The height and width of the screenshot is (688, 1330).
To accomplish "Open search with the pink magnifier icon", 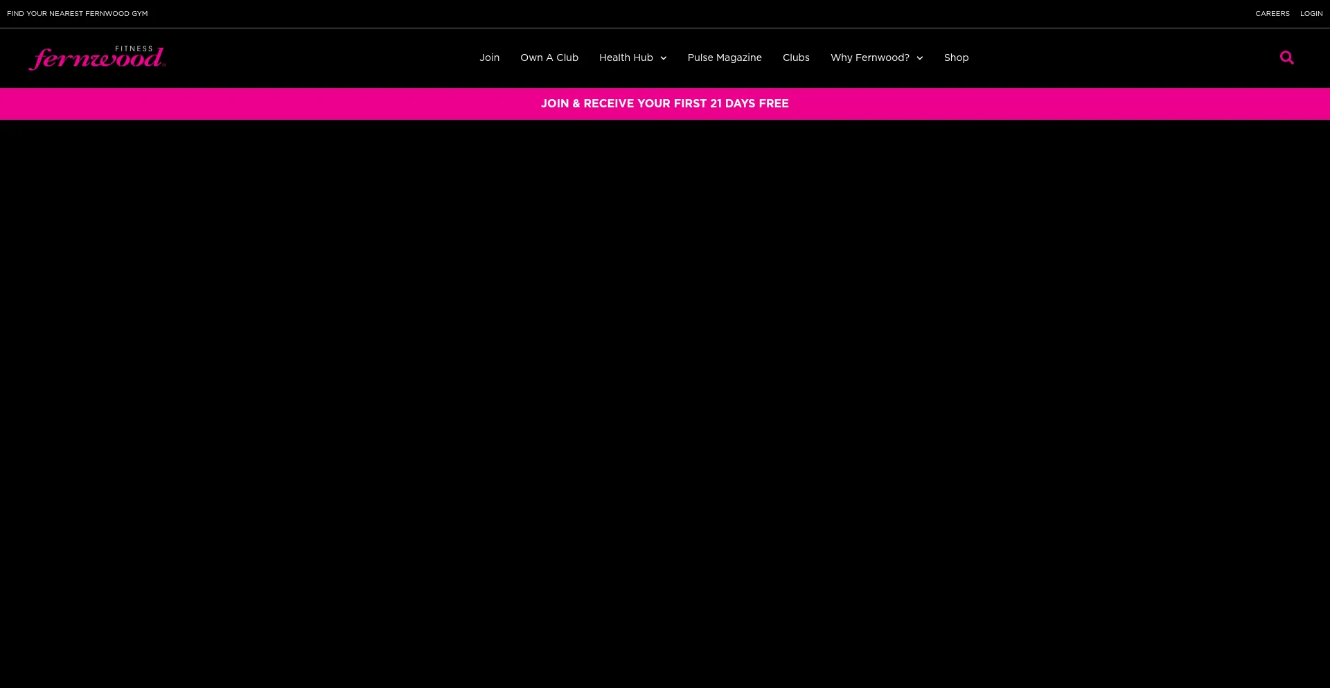I will pyautogui.click(x=1286, y=58).
